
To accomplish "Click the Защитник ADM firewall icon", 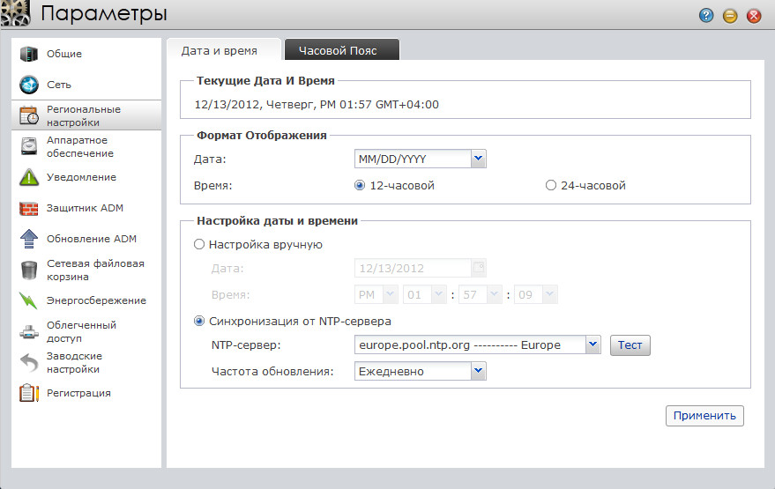I will pos(29,209).
